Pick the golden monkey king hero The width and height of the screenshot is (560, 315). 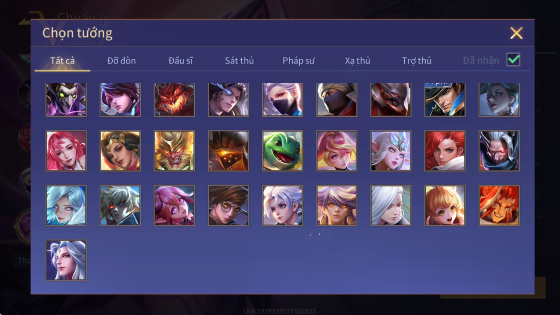[174, 151]
